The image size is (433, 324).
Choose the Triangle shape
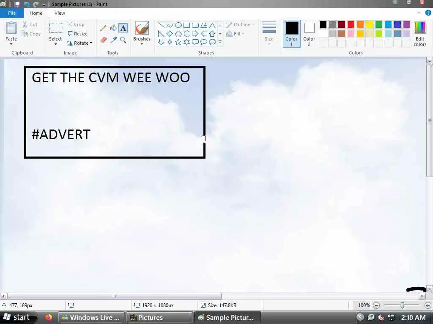click(212, 25)
